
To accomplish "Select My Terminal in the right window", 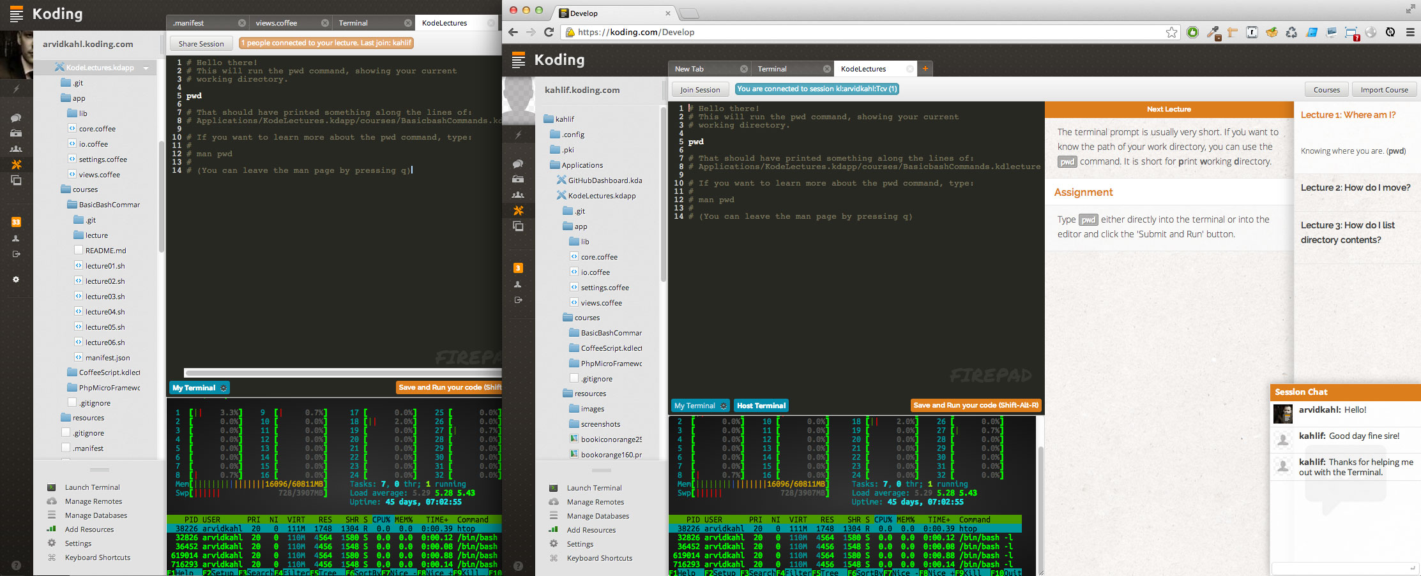I will coord(694,406).
